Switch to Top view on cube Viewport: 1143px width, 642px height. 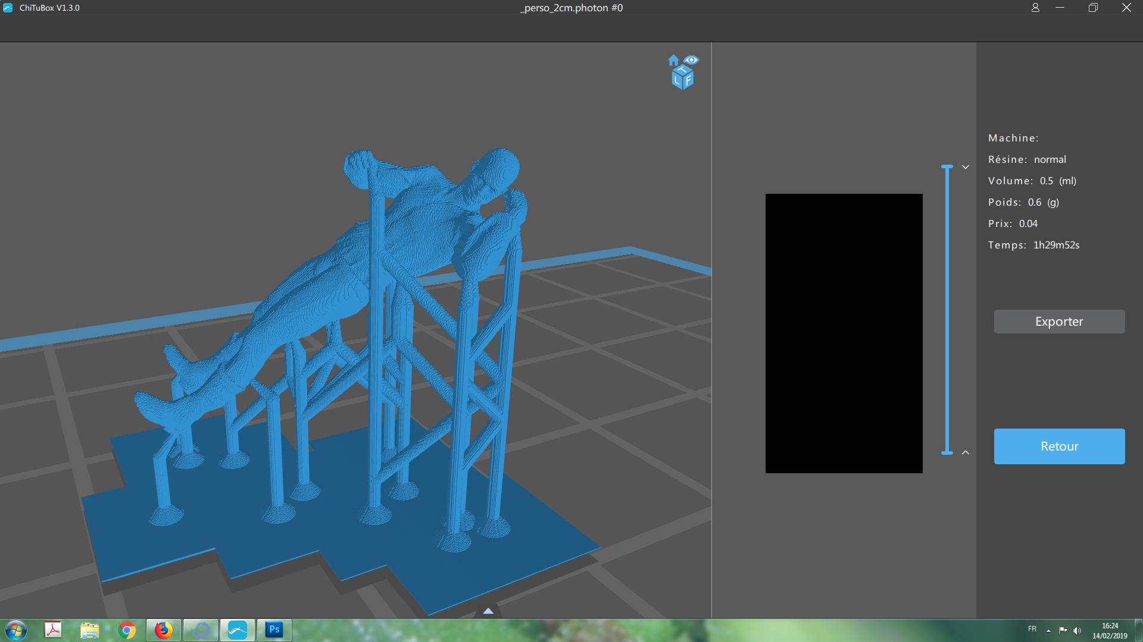tap(683, 71)
